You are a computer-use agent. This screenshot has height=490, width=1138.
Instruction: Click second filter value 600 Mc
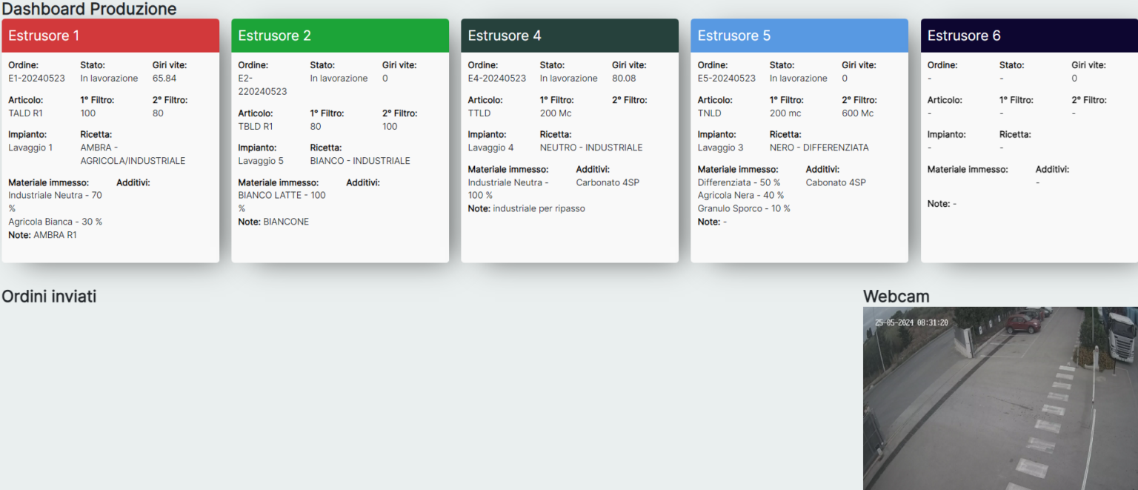pos(858,113)
